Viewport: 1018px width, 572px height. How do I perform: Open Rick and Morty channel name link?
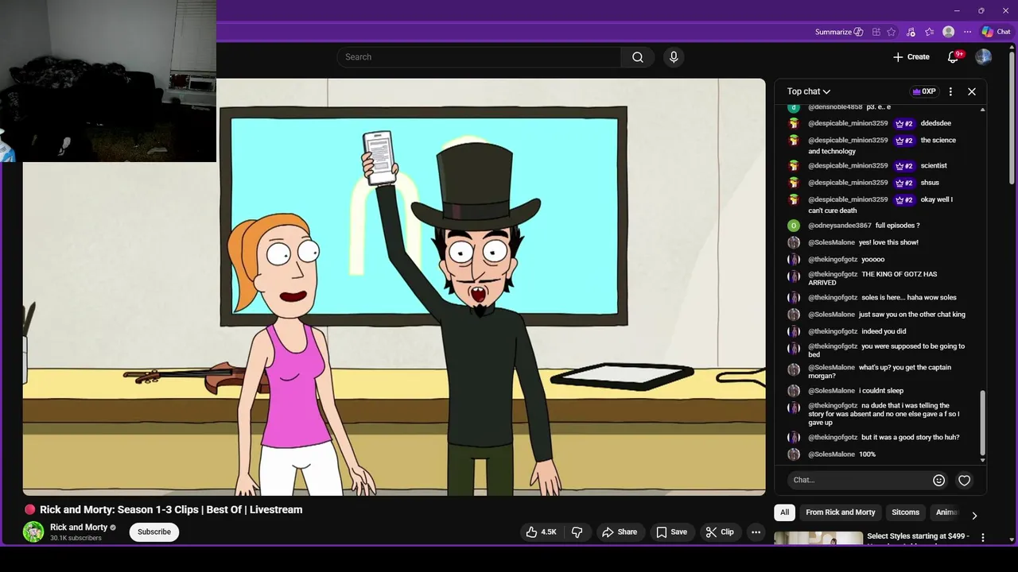pyautogui.click(x=79, y=528)
